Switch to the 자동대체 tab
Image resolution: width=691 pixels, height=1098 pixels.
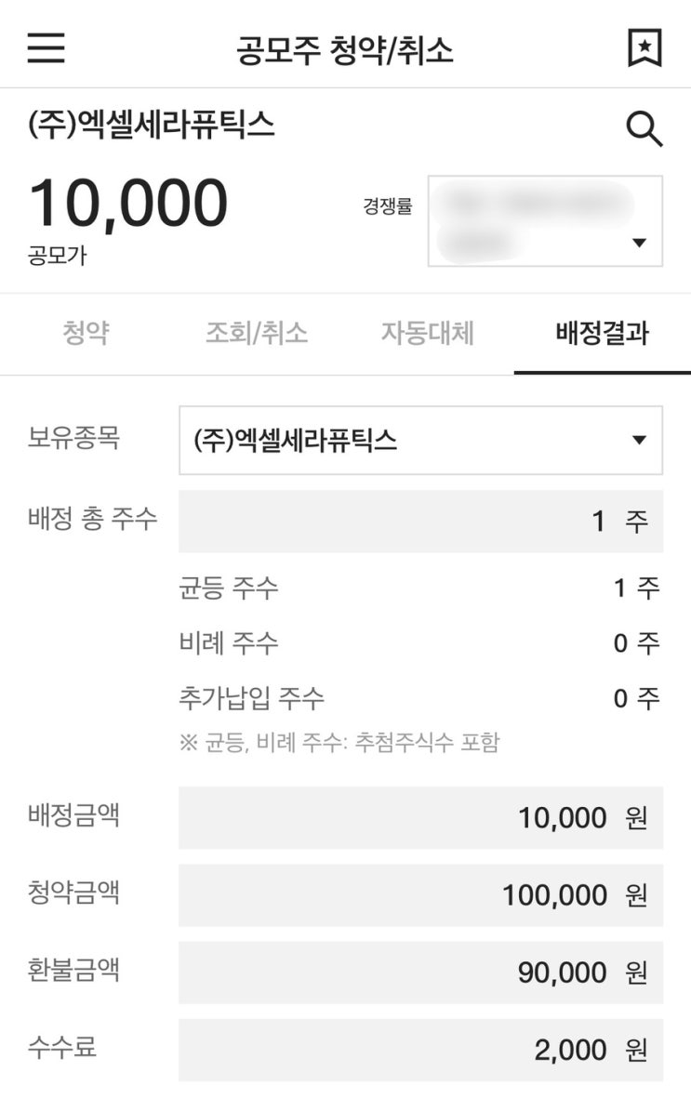coord(428,333)
